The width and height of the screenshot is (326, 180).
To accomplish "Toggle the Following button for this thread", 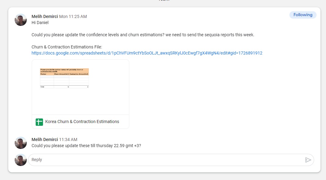I will pyautogui.click(x=303, y=15).
